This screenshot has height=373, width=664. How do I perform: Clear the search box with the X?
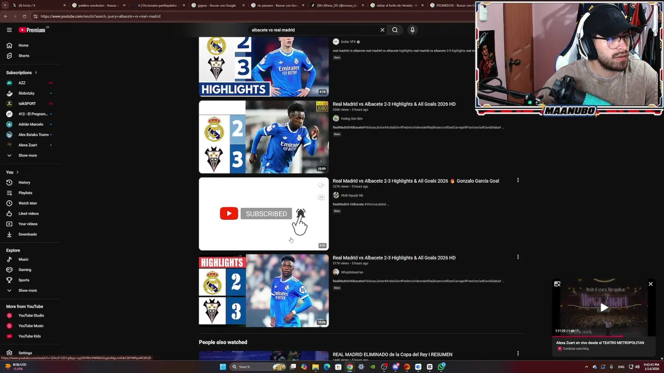[382, 30]
